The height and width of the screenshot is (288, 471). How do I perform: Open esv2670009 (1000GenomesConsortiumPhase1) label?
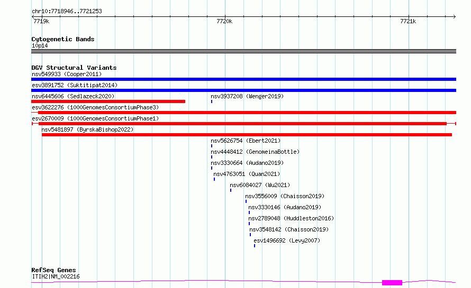[x=95, y=118]
